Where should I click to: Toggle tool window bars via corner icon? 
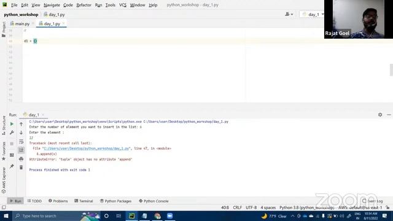(x=4, y=207)
